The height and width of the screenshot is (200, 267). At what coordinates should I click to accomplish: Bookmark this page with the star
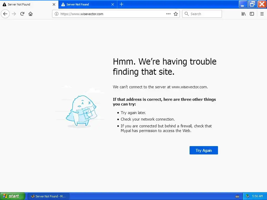[x=176, y=14]
